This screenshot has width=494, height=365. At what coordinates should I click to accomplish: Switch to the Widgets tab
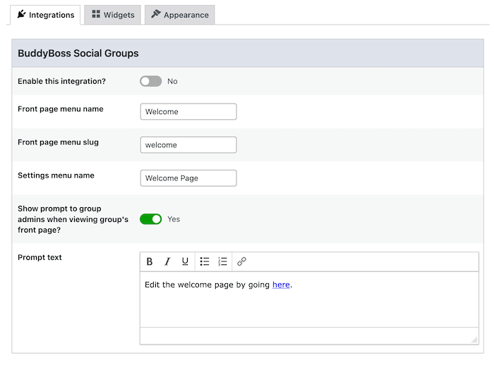pos(112,15)
